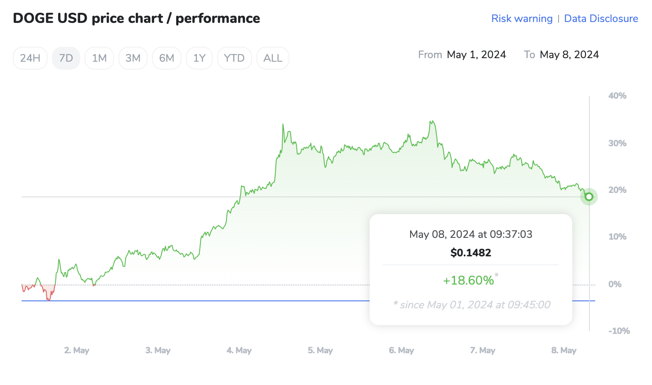Viewport: 652px width, 385px height.
Task: Select the 6M performance view
Action: click(167, 58)
